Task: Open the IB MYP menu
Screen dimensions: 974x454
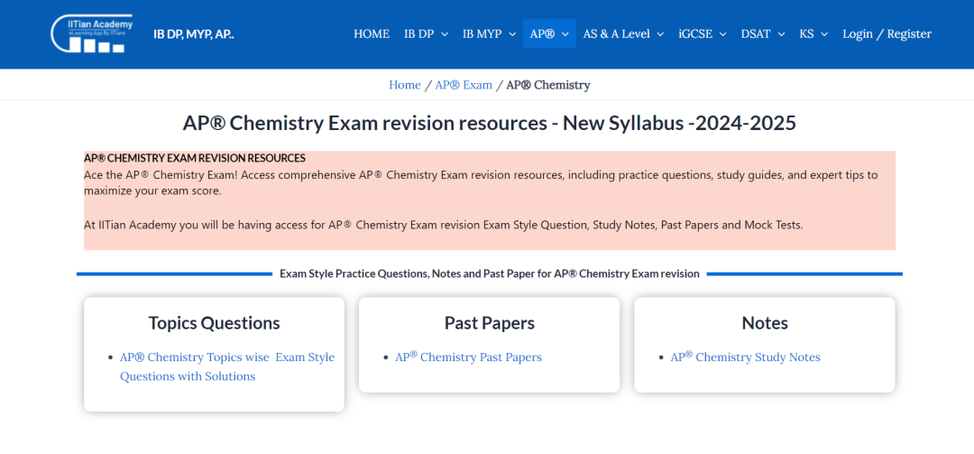Action: coord(482,33)
